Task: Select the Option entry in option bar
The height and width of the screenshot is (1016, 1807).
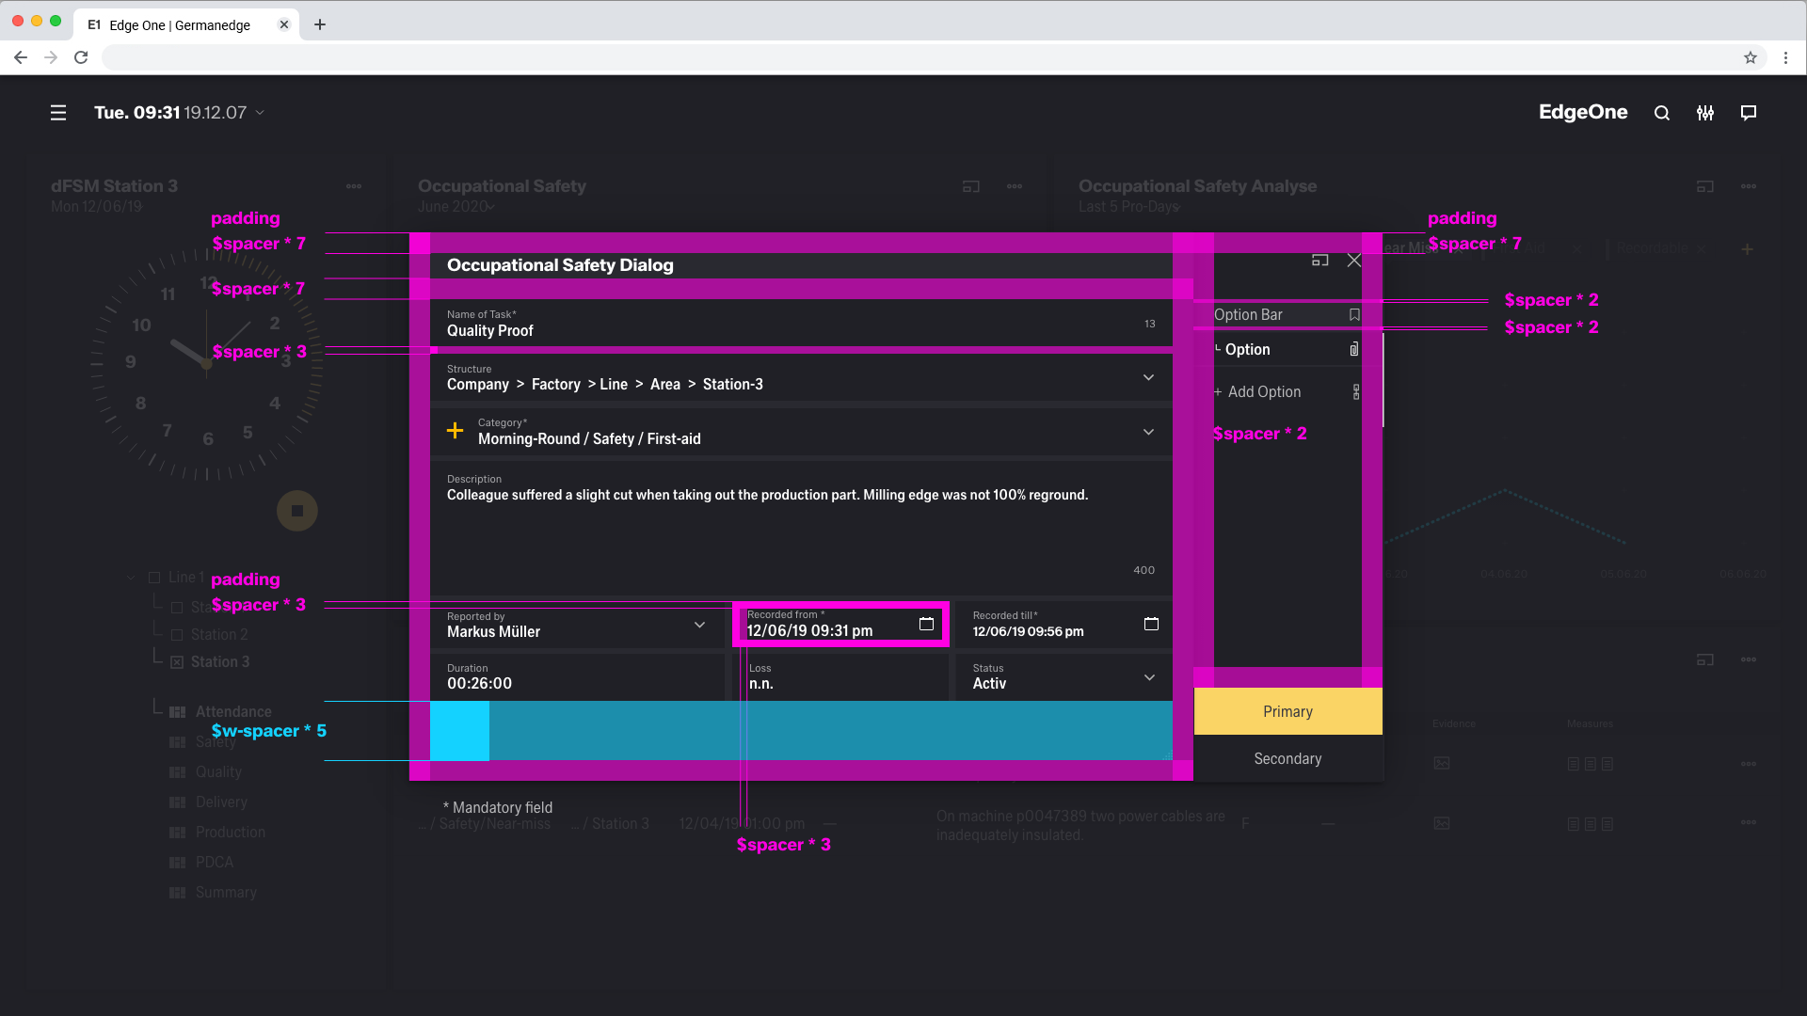Action: click(1248, 350)
